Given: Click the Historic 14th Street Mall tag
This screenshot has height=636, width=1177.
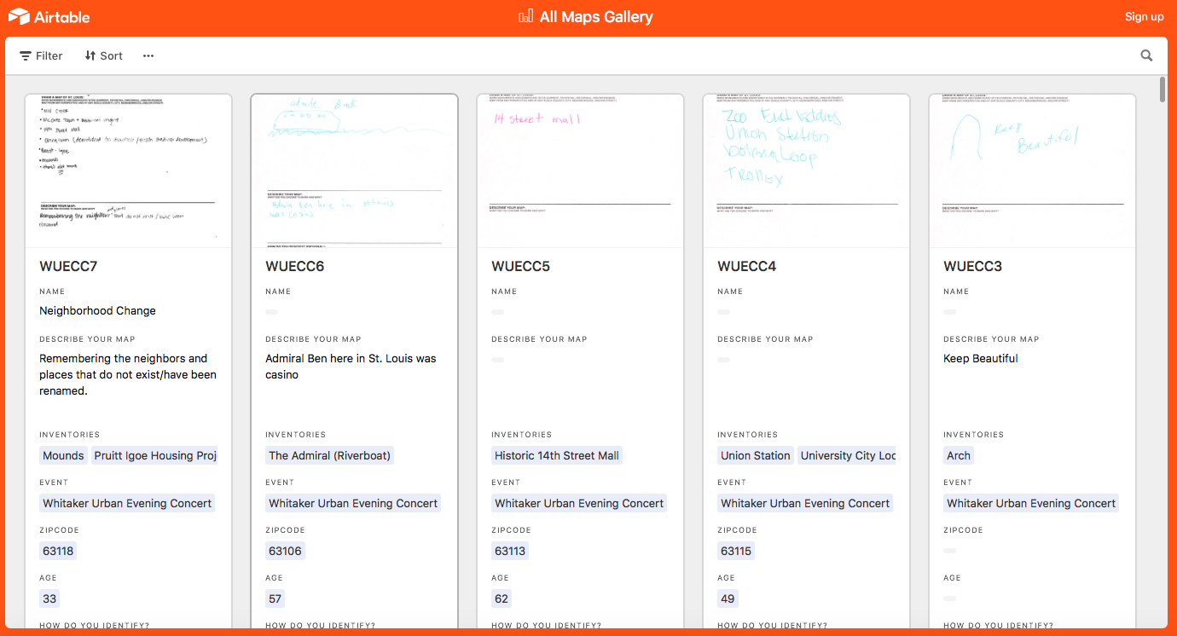Looking at the screenshot, I should (557, 455).
